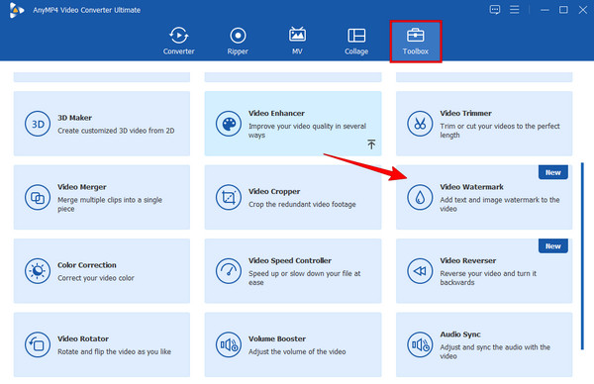
Task: Click the Video Watermark title
Action: 471,187
